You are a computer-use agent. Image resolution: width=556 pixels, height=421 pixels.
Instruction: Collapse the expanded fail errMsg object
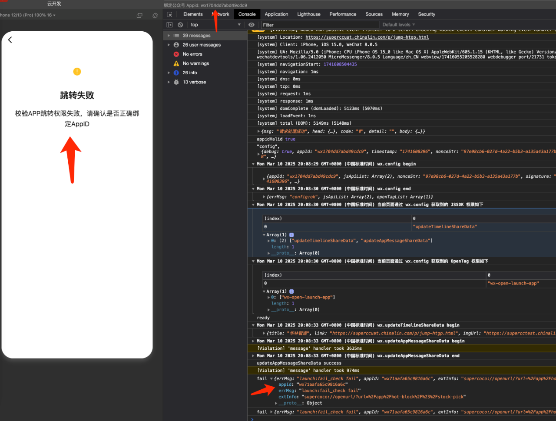271,379
